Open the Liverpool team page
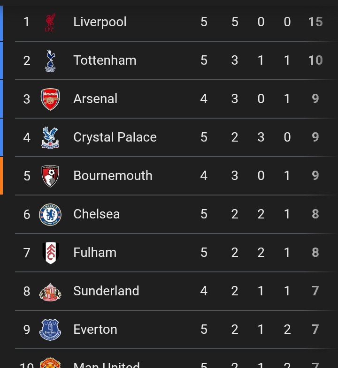This screenshot has width=338, height=368. tap(100, 22)
